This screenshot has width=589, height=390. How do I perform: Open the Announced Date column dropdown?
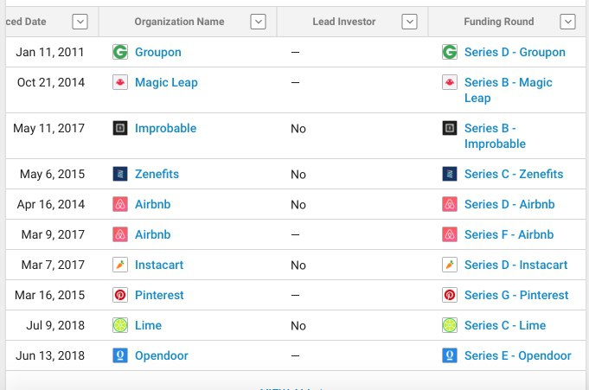[x=80, y=22]
